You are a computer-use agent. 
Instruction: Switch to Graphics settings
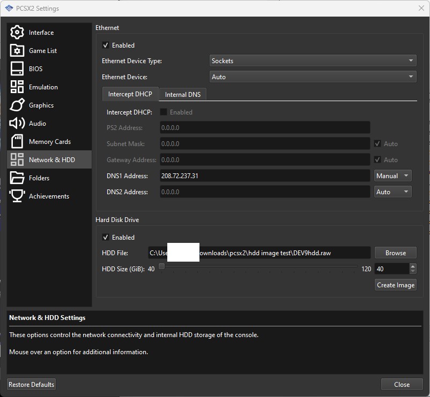41,105
